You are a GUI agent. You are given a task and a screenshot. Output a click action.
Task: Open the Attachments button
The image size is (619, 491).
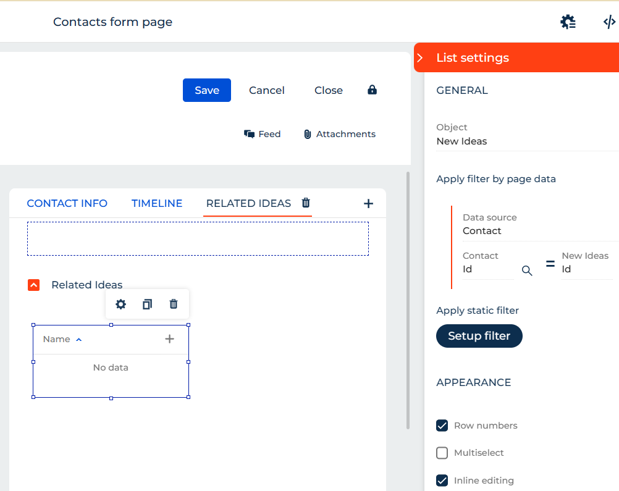click(x=340, y=134)
